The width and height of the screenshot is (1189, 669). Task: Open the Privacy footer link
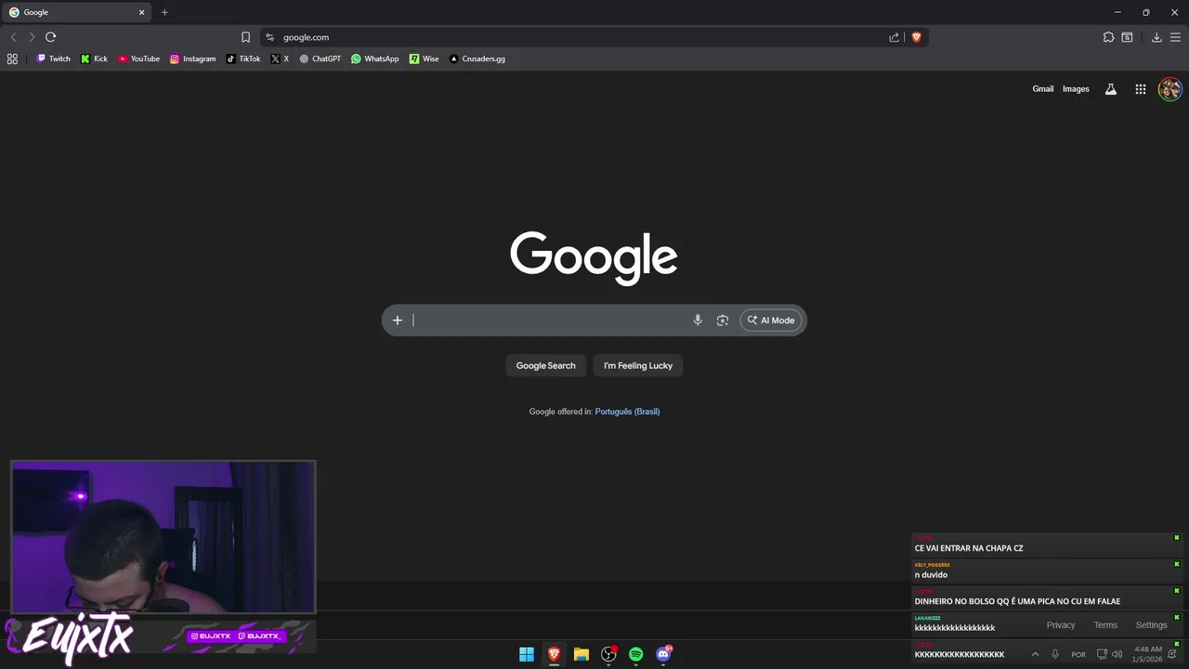pyautogui.click(x=1060, y=625)
